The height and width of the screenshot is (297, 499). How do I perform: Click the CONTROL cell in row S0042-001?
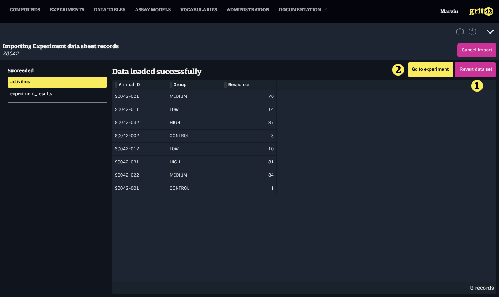194,188
